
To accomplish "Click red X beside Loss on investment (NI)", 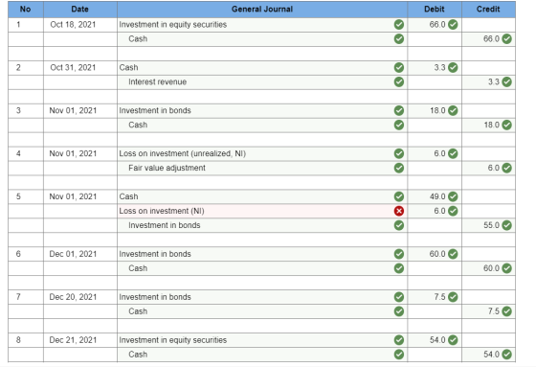I will 398,211.
